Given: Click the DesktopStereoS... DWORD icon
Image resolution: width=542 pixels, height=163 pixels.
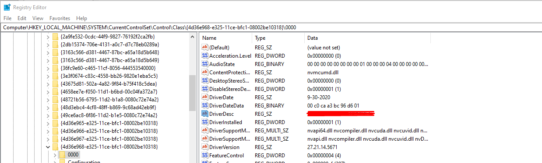Looking at the screenshot, I should click(204, 80).
